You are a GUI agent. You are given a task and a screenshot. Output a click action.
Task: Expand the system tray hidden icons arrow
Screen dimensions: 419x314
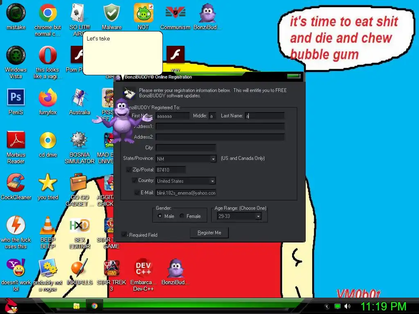click(327, 306)
